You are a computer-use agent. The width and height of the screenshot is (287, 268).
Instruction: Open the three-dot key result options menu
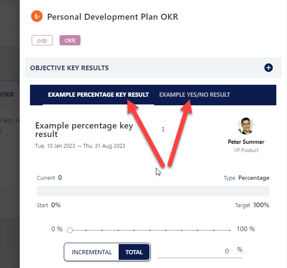(x=163, y=129)
